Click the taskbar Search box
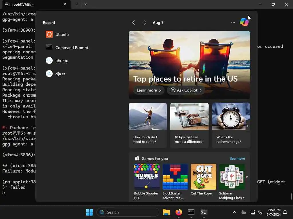This screenshot has height=219, width=293. [x=128, y=212]
